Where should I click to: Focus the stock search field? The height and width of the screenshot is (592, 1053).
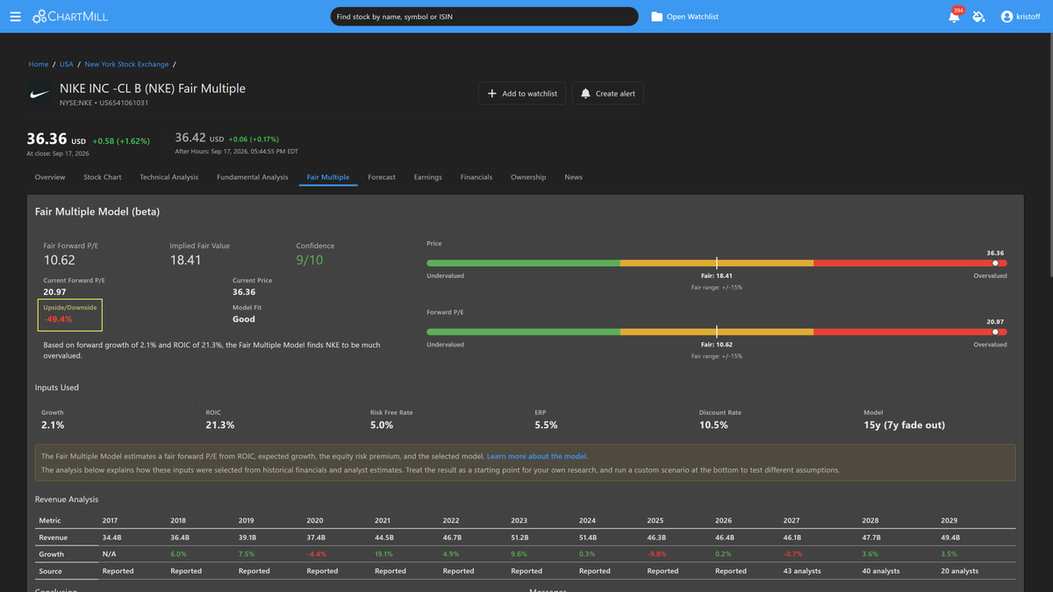point(484,17)
